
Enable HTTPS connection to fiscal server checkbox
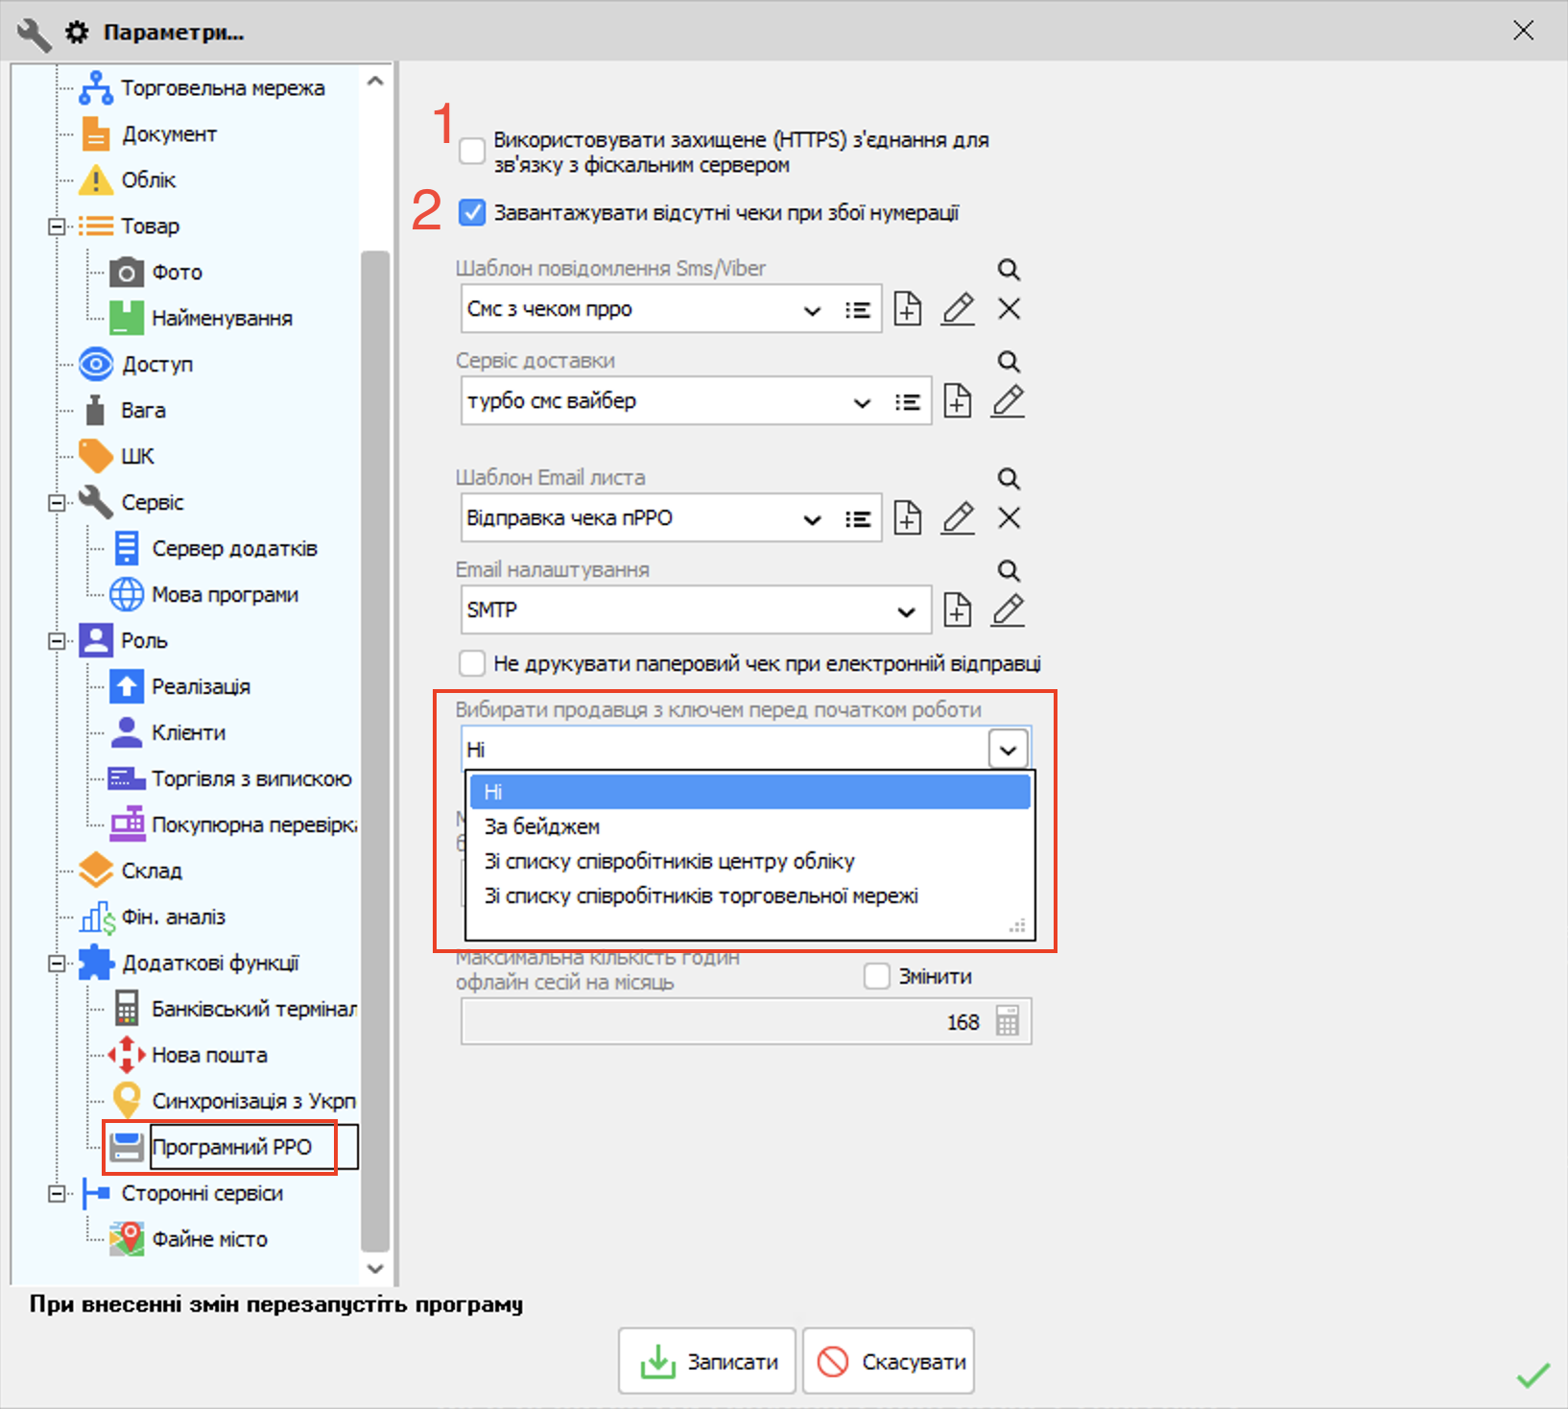(472, 151)
